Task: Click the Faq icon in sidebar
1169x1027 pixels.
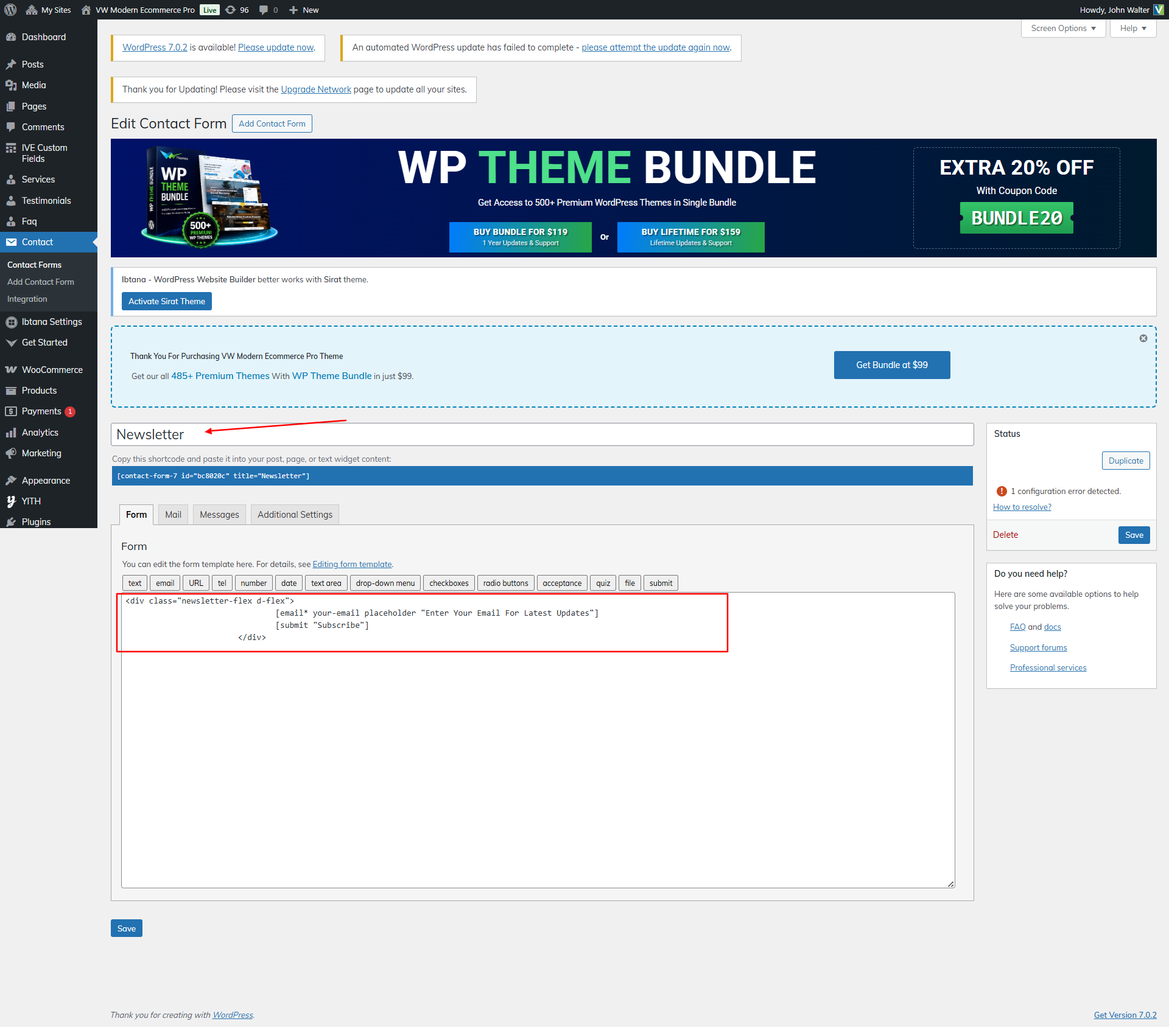Action: 11,221
